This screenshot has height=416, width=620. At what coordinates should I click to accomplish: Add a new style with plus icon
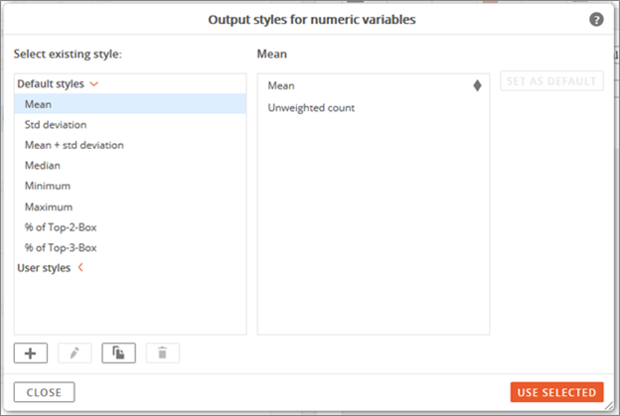[31, 352]
